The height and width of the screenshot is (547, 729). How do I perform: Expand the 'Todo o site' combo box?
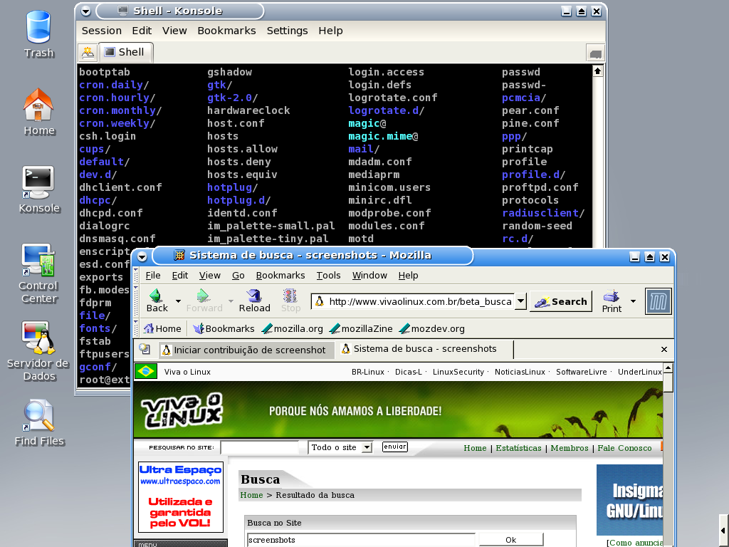(367, 447)
